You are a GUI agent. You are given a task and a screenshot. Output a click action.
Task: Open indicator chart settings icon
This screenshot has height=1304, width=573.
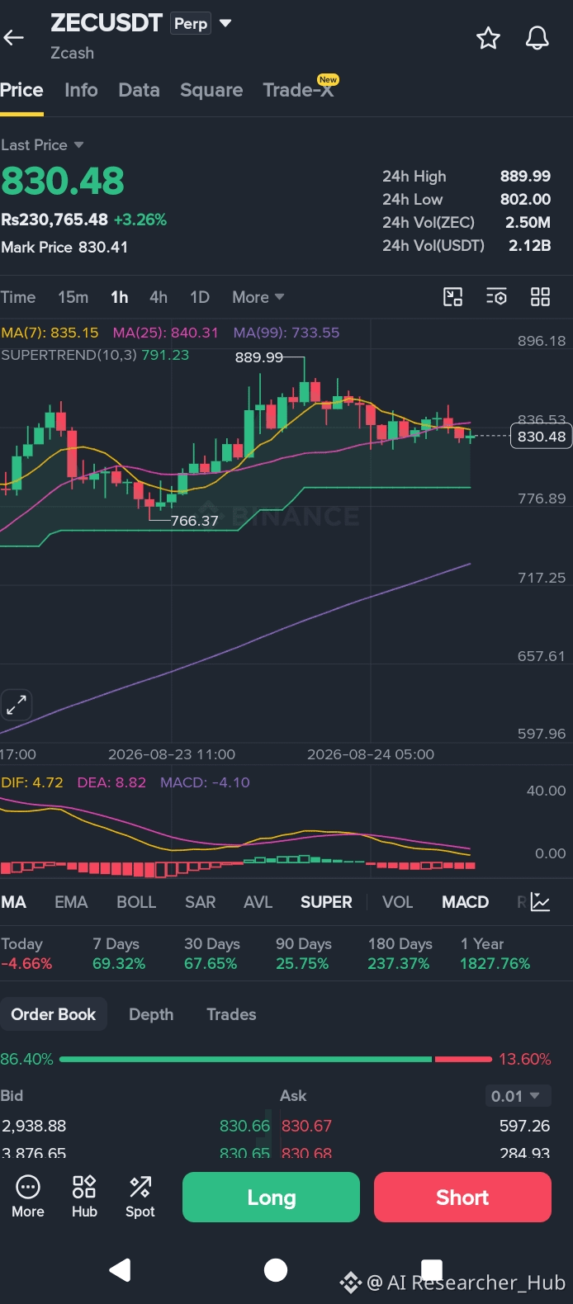point(540,902)
